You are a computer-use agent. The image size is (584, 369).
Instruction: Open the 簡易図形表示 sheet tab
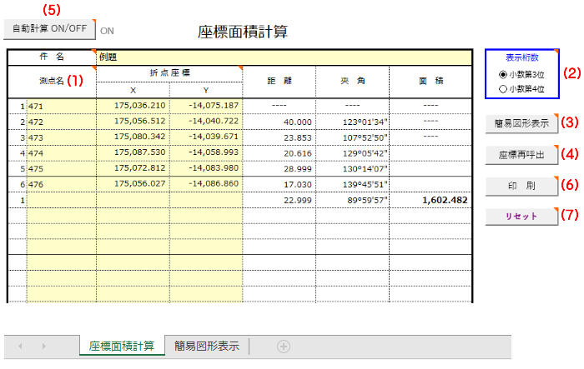(x=206, y=346)
